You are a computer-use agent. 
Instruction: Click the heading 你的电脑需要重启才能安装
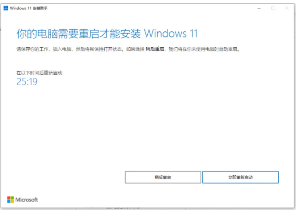(79, 34)
